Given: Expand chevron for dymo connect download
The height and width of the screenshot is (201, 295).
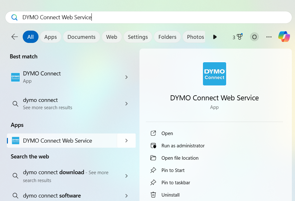Looking at the screenshot, I should 127,176.
